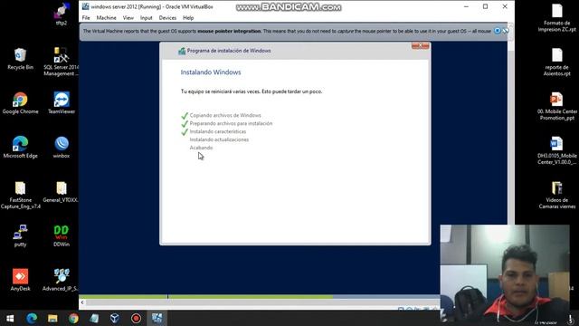Open Videos de Camaras viernes folder
579x326 pixels.
(x=557, y=196)
